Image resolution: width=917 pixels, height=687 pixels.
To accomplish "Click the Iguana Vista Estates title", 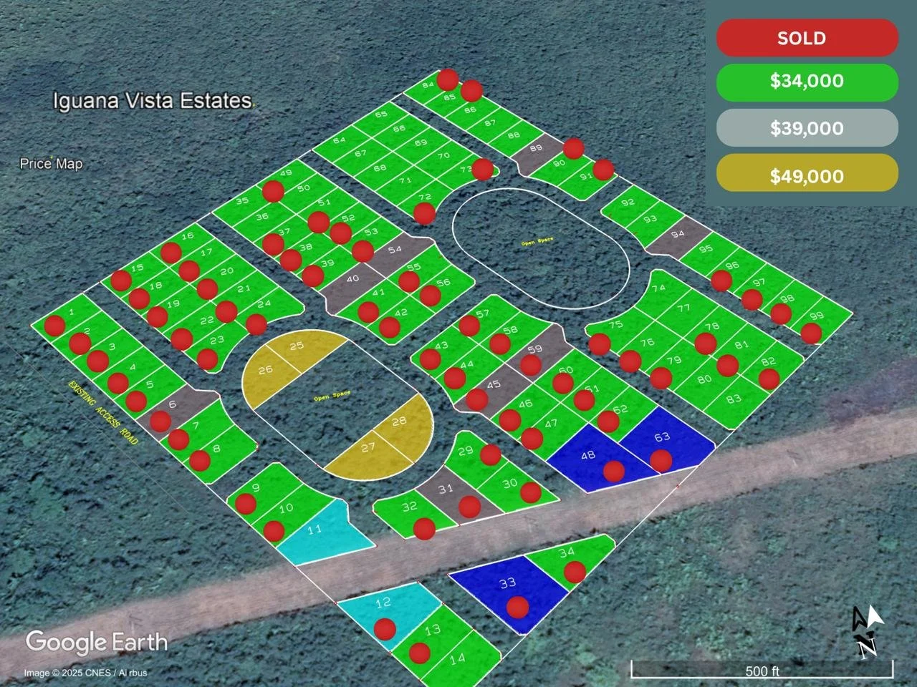I will [152, 100].
